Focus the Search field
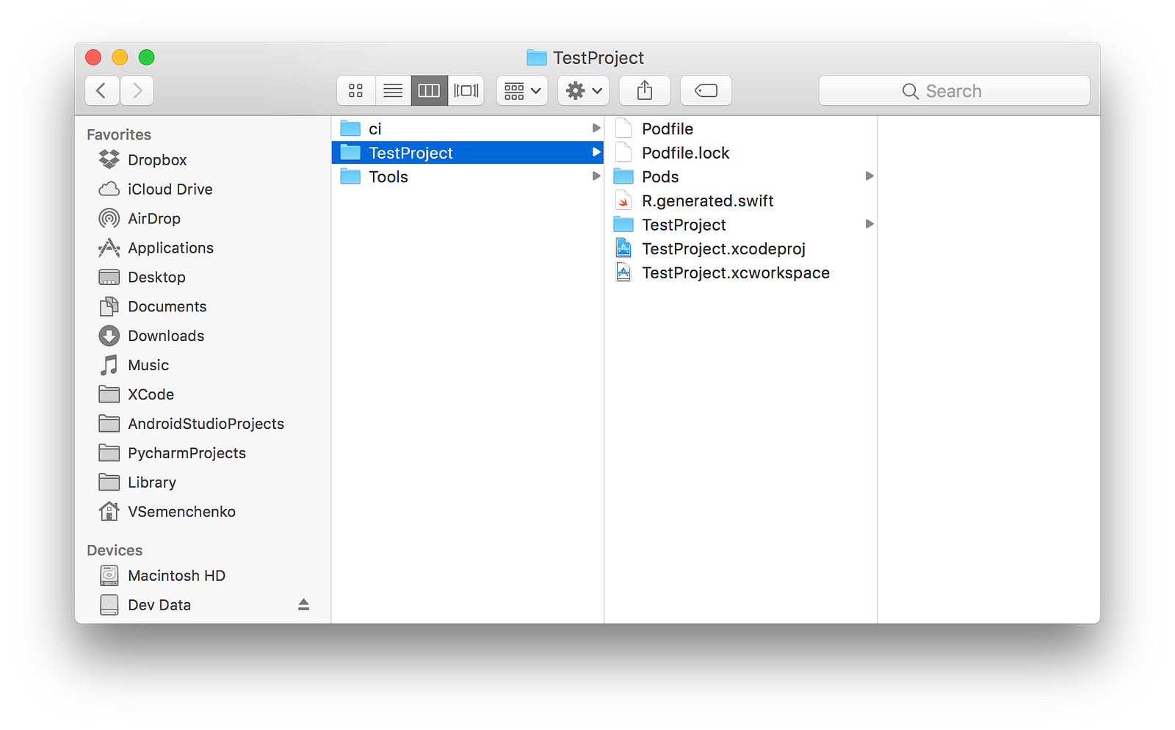Image resolution: width=1175 pixels, height=730 pixels. coord(954,90)
